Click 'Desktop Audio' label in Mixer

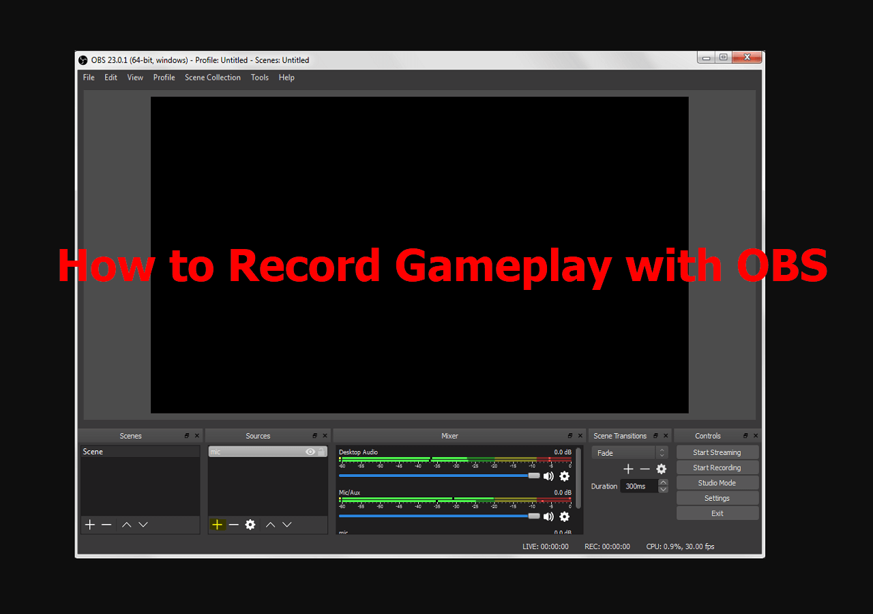click(358, 452)
